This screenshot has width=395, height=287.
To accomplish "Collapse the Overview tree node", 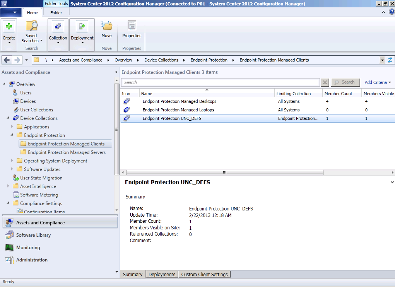I will point(4,84).
